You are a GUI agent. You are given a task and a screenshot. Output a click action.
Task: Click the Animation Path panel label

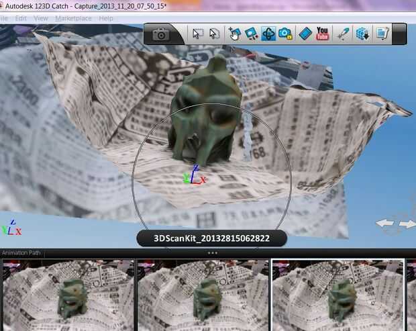point(21,253)
